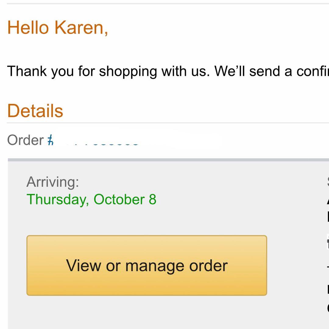Select the Details section heading
This screenshot has height=329, width=329.
tap(35, 111)
